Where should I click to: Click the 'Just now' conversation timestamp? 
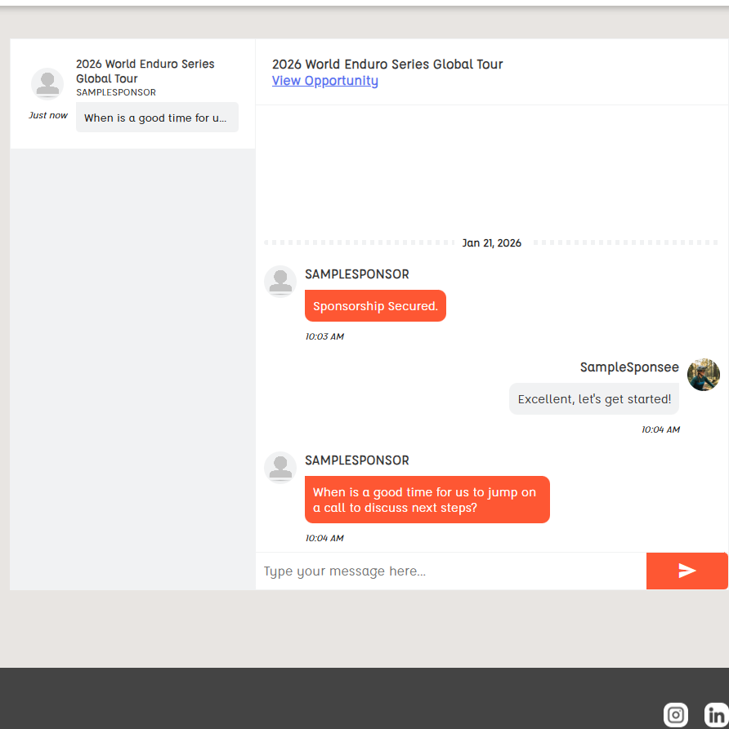coord(48,115)
